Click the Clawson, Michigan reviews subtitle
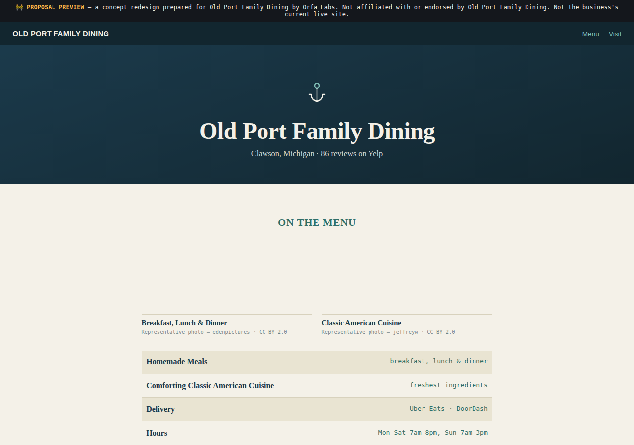 click(317, 154)
